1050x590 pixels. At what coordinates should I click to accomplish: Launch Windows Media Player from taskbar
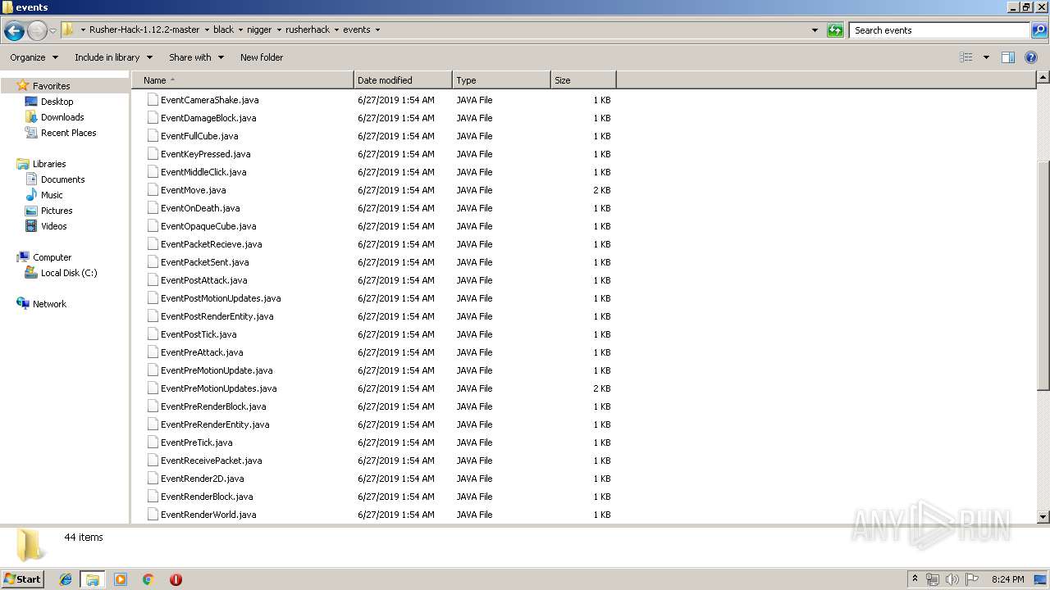point(121,579)
